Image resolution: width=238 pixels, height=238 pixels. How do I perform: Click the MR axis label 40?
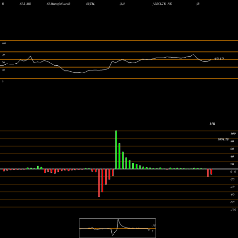[x=232, y=157]
